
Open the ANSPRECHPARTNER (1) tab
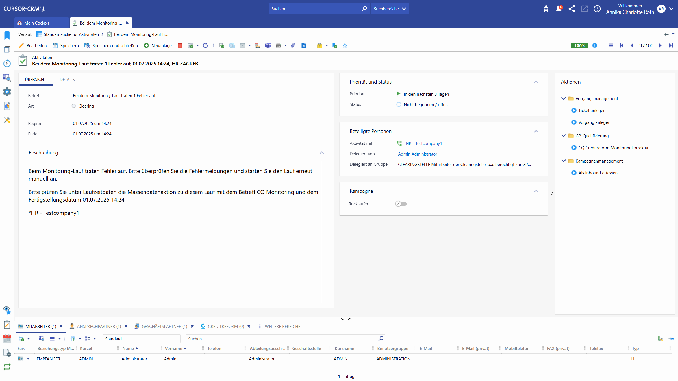[x=99, y=326]
